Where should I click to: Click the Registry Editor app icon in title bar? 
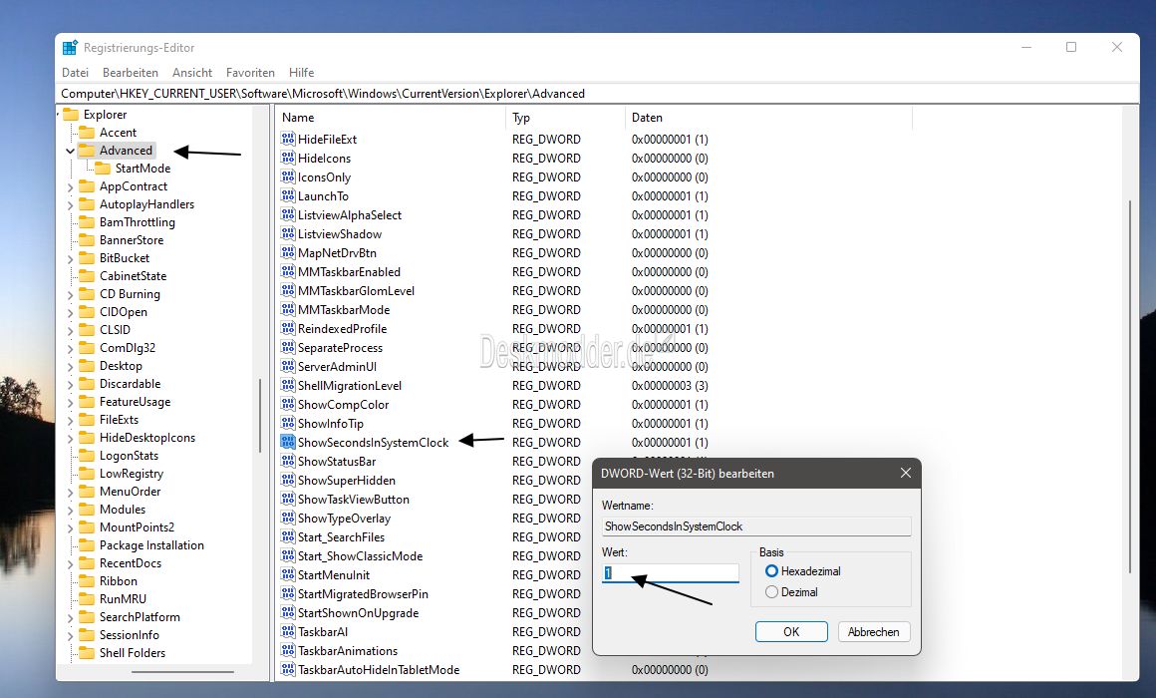(x=70, y=48)
